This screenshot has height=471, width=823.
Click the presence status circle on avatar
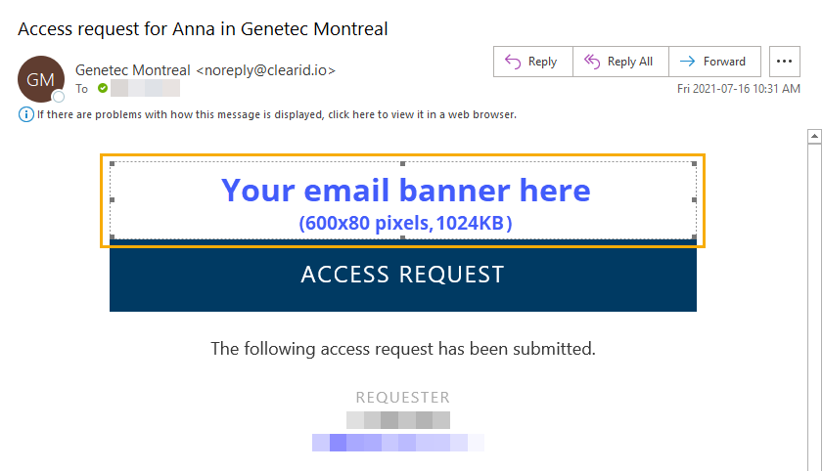pos(59,97)
